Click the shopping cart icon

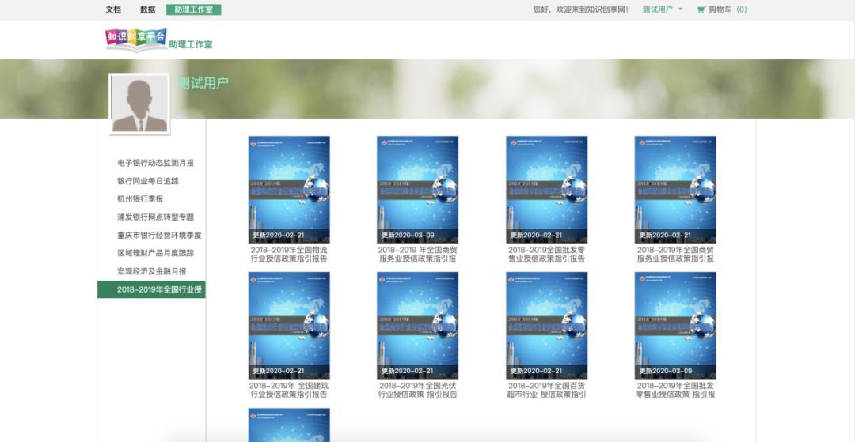701,9
